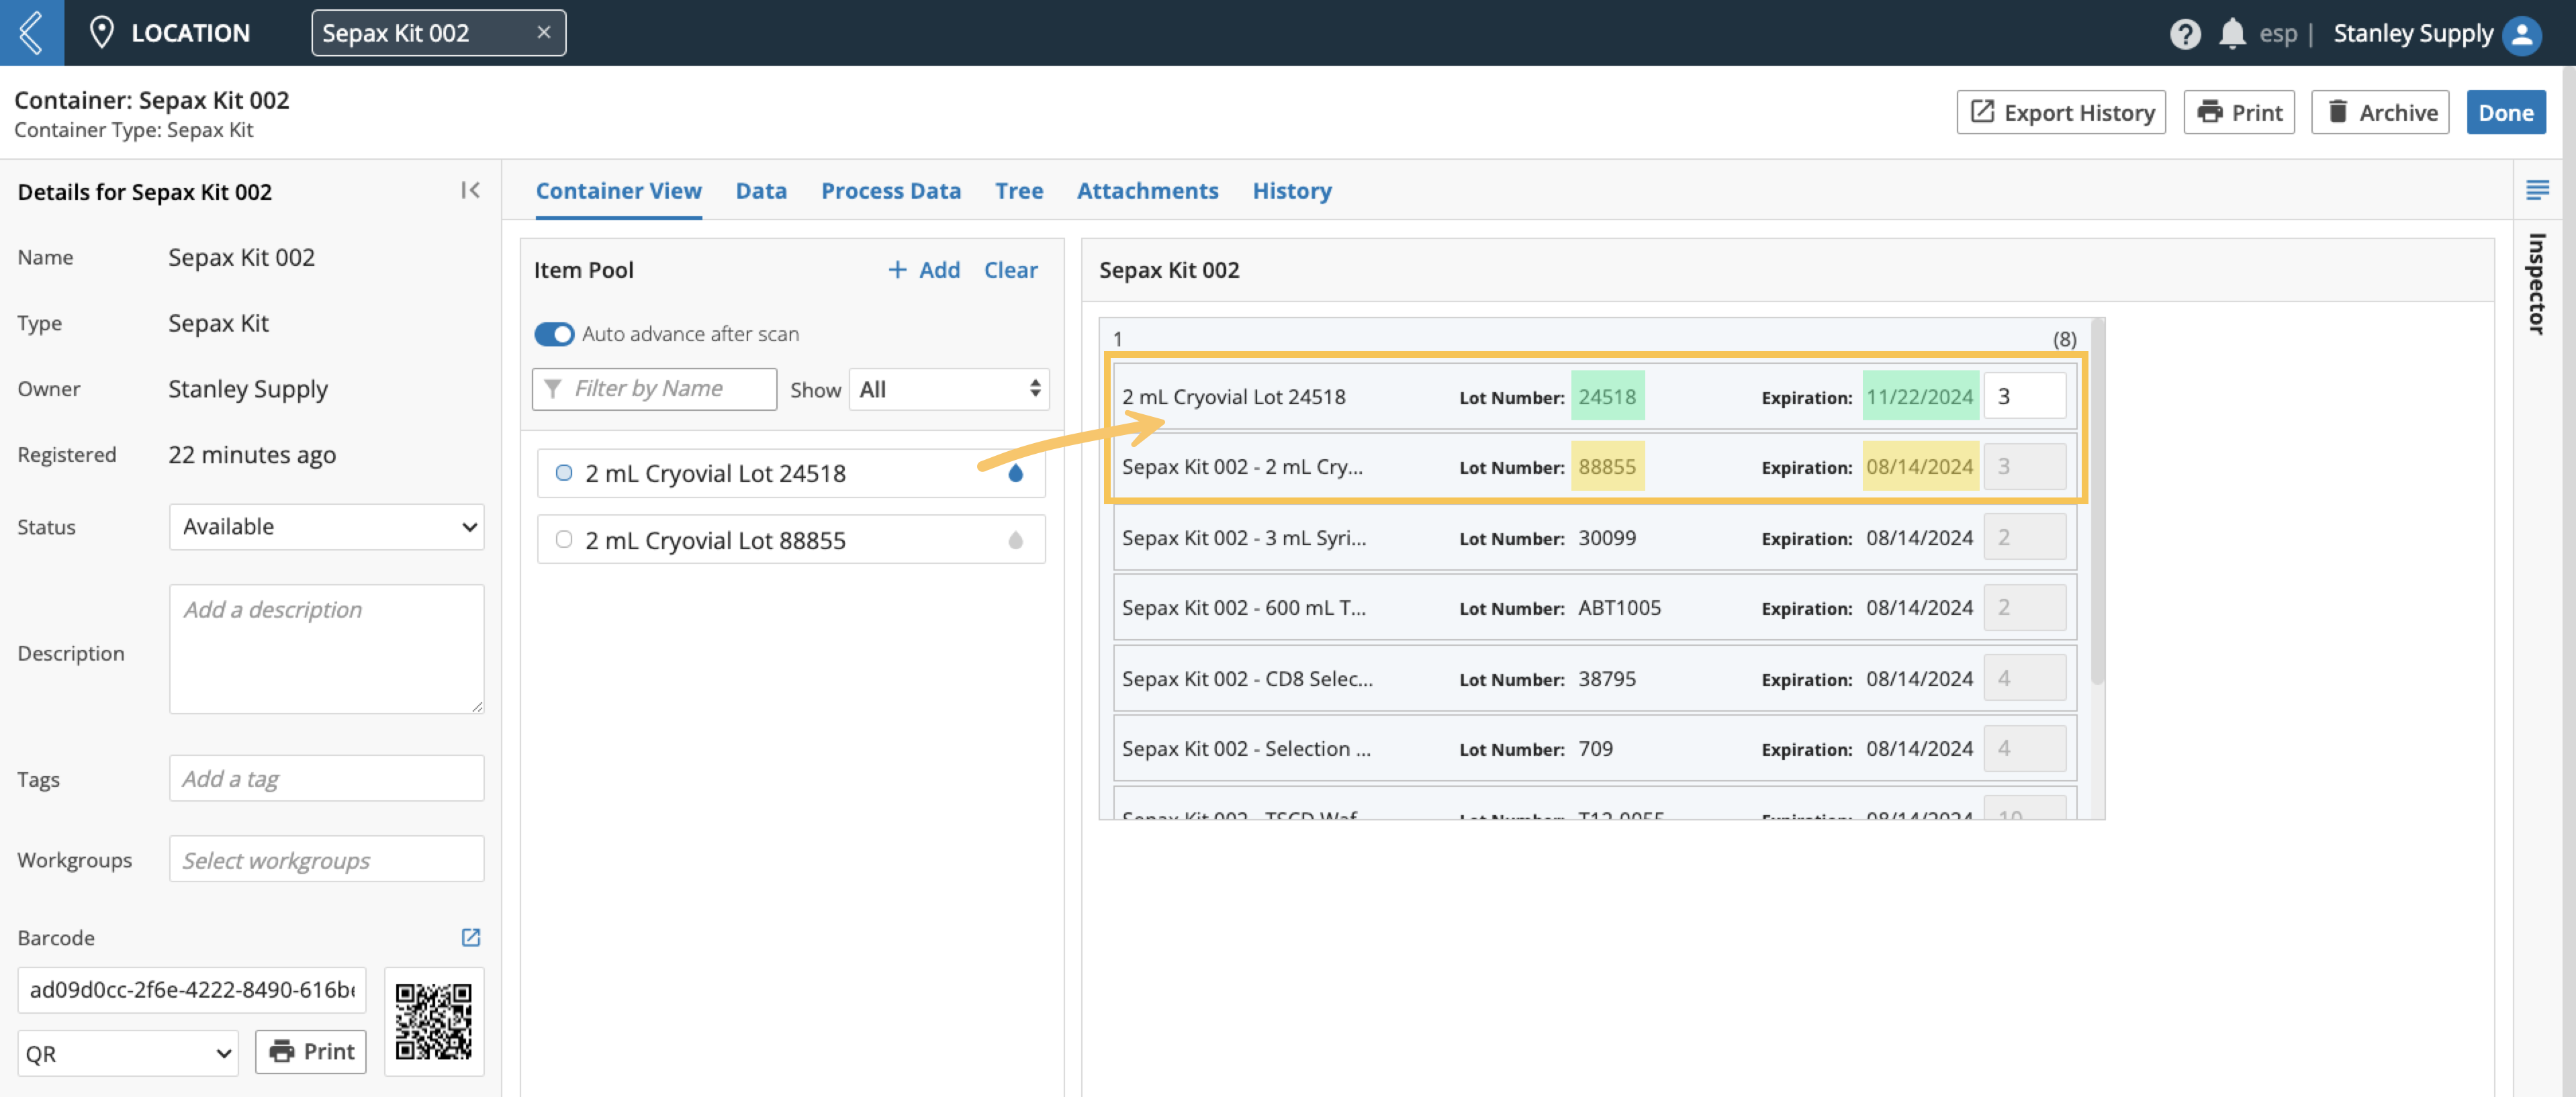Image resolution: width=2576 pixels, height=1097 pixels.
Task: Click the blue droplet icon for Lot 24518
Action: (1015, 473)
